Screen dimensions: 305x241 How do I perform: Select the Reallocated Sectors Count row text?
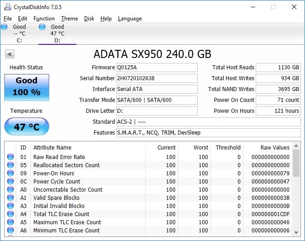pyautogui.click(x=67, y=165)
